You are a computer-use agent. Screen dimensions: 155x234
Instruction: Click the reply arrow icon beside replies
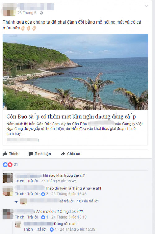[x=16, y=202]
